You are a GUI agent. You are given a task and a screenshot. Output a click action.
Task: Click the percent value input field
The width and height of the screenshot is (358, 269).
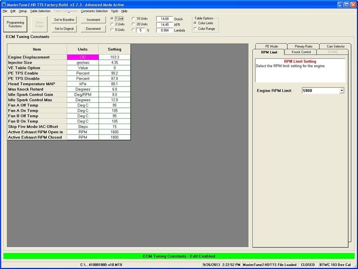point(141,30)
